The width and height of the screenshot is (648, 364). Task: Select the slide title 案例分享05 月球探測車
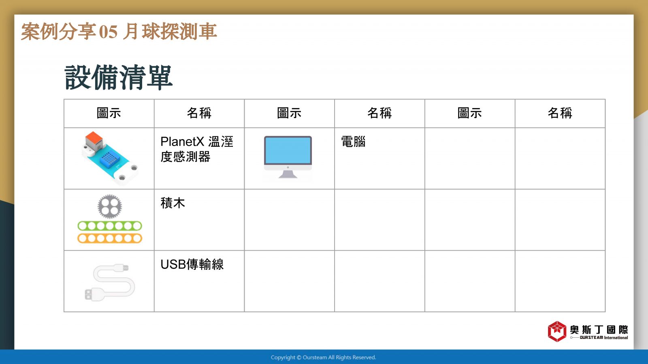coord(119,32)
